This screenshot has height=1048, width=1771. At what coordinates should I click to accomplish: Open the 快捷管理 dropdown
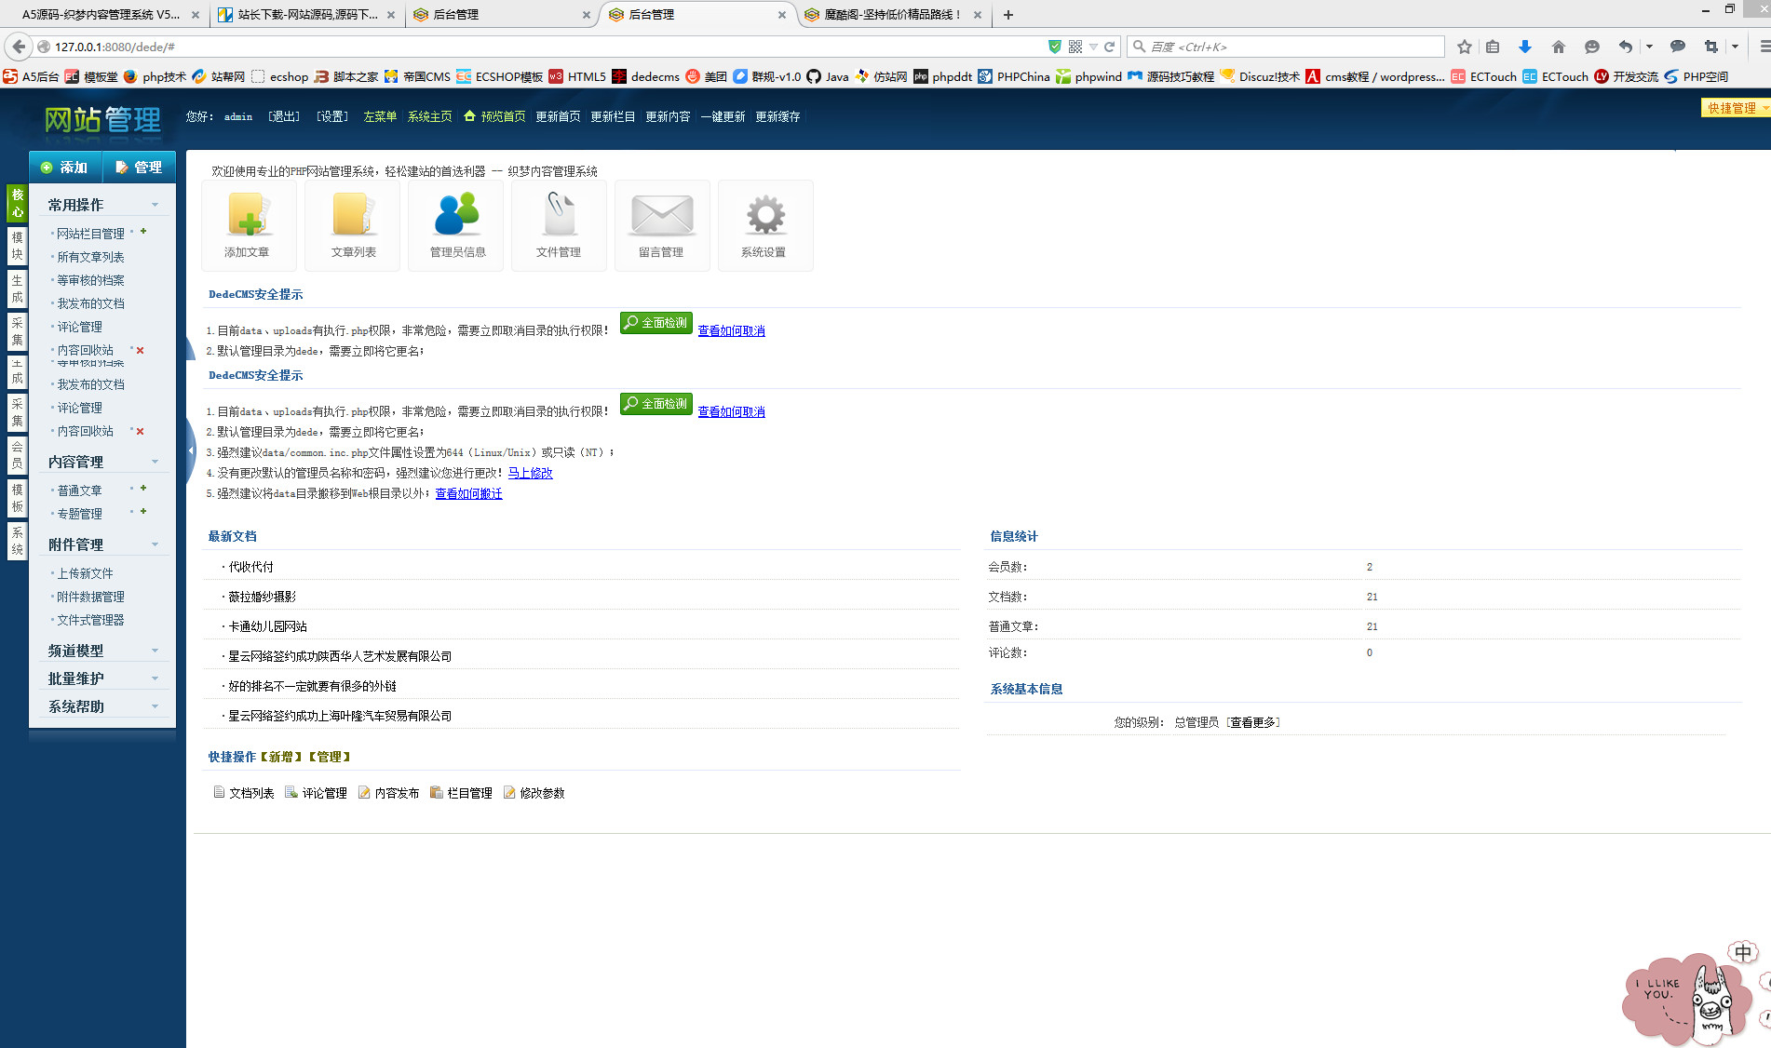tap(1737, 108)
